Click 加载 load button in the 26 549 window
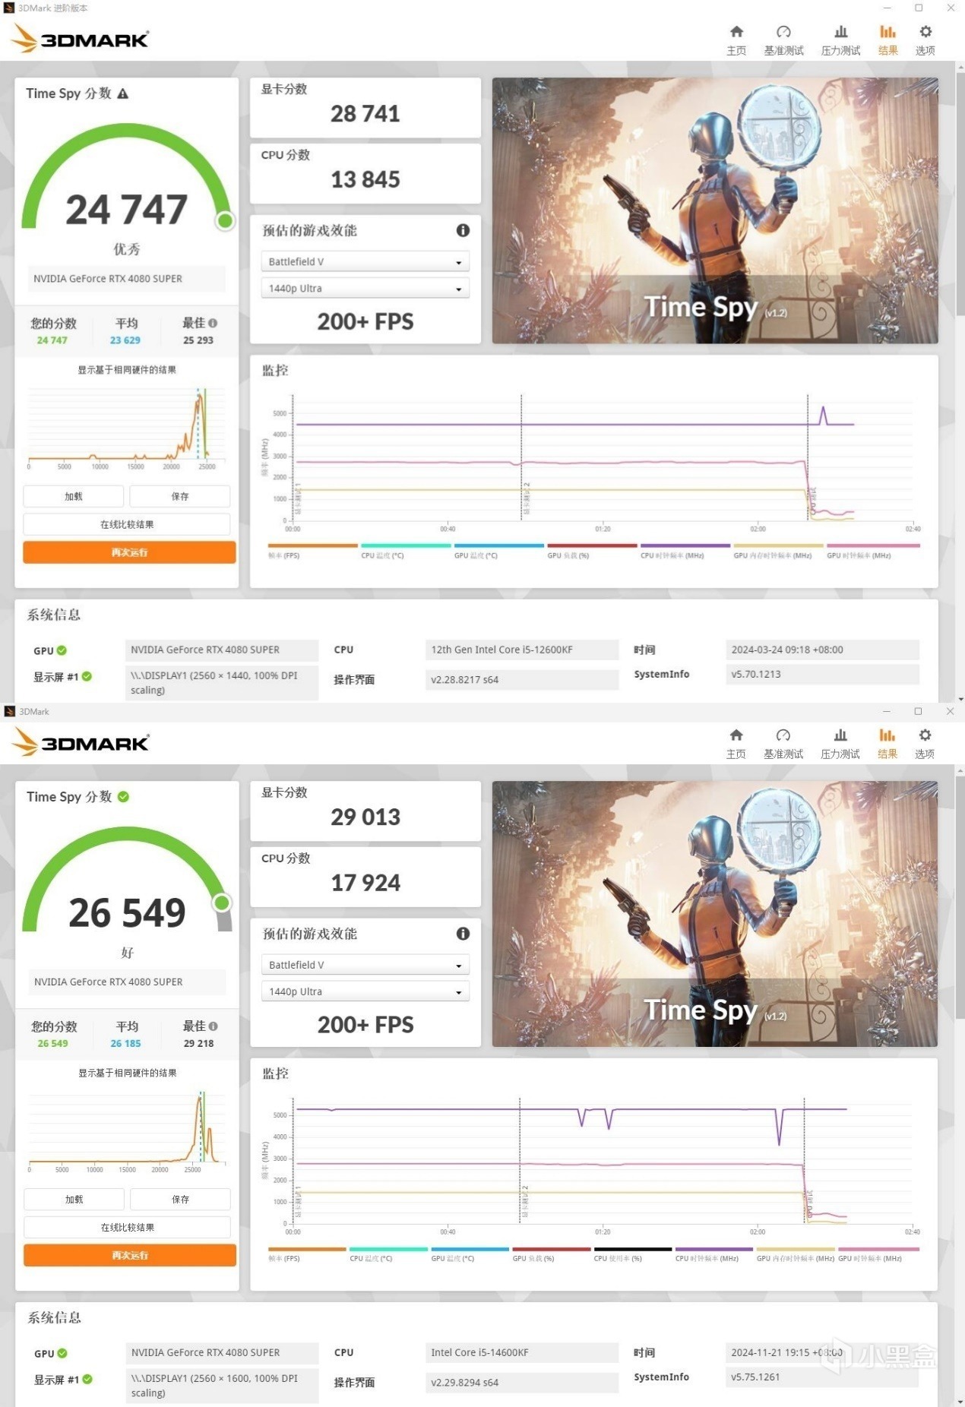 click(74, 1199)
